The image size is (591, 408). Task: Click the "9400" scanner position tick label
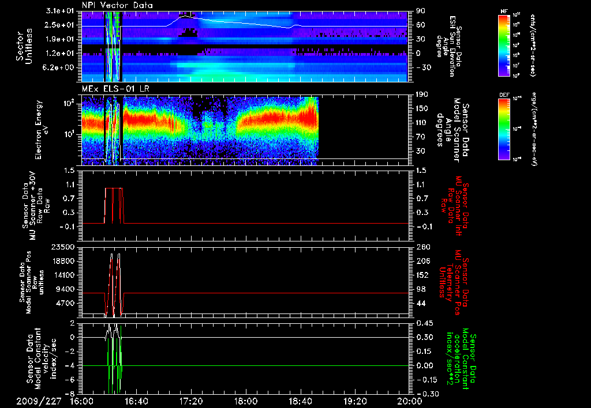coord(66,289)
